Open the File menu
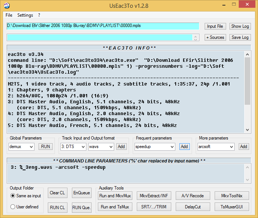 pos(9,15)
